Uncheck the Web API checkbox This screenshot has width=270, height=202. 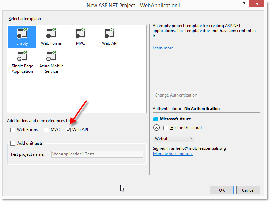pyautogui.click(x=68, y=130)
